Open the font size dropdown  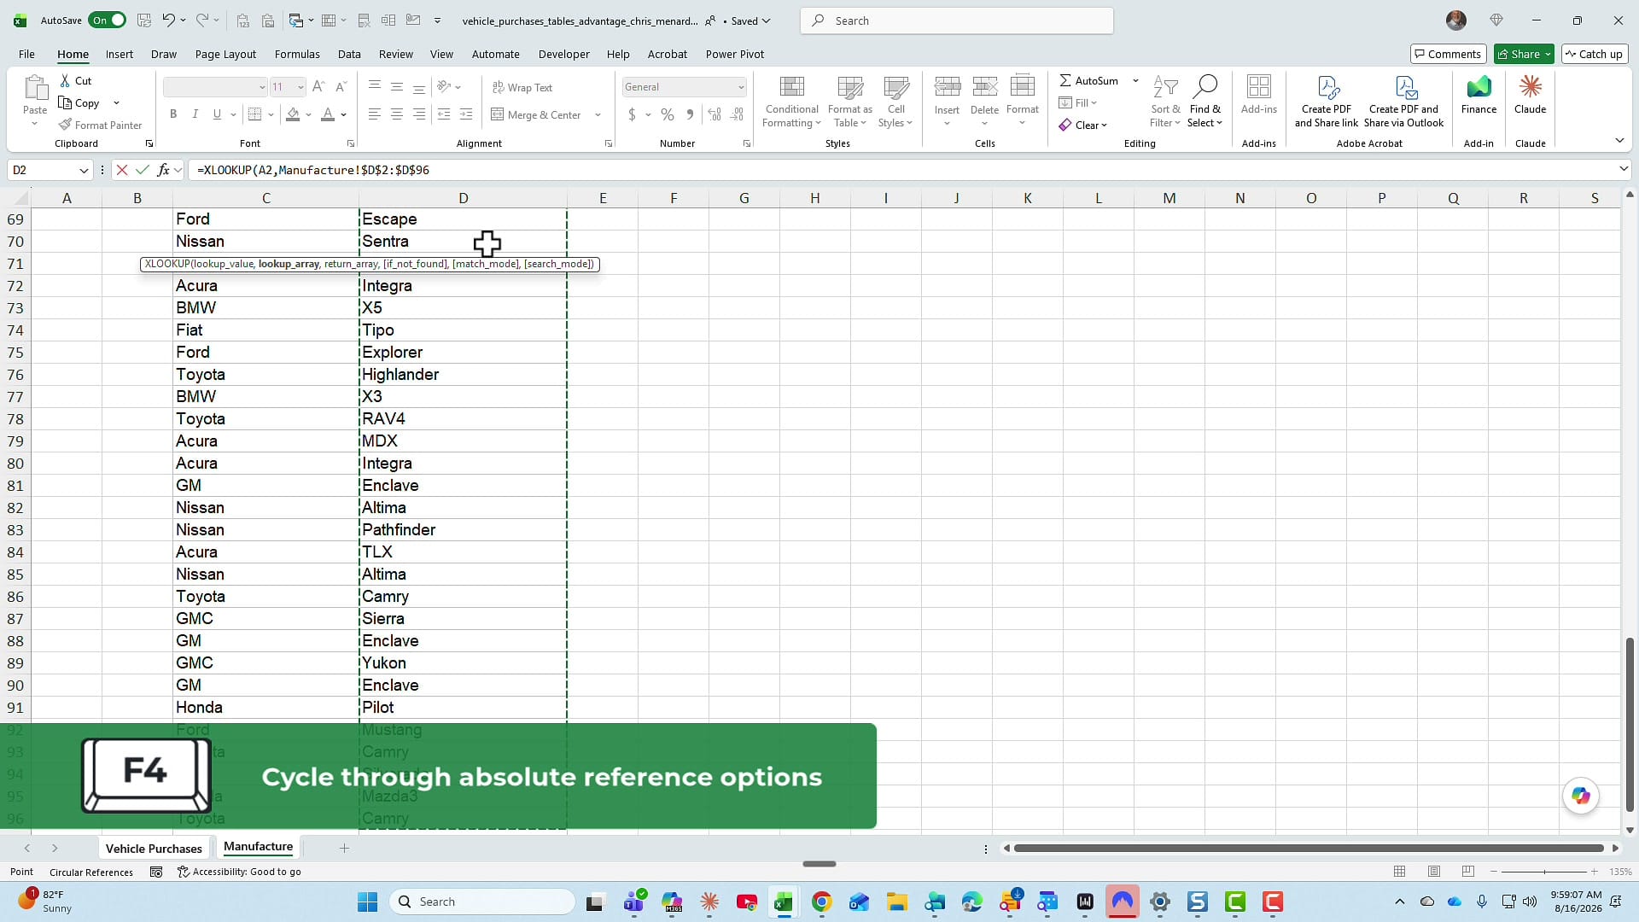(x=300, y=87)
